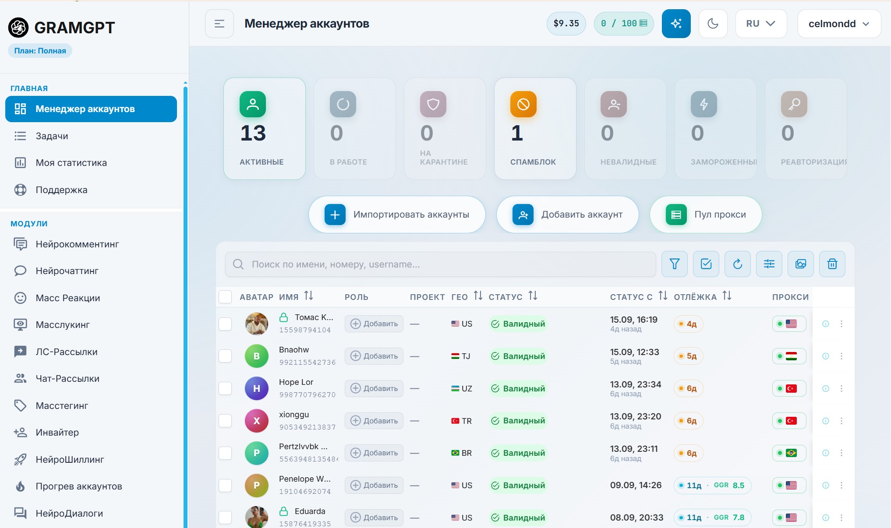The height and width of the screenshot is (528, 891).
Task: Click the GRAMGPT logo
Action: (x=61, y=28)
